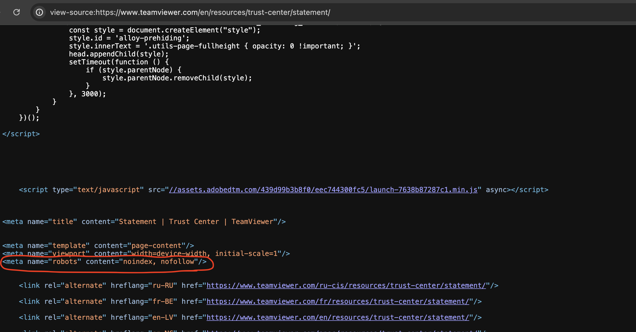Click the style.innerText utils-page-fullheight line

pyautogui.click(x=215, y=46)
